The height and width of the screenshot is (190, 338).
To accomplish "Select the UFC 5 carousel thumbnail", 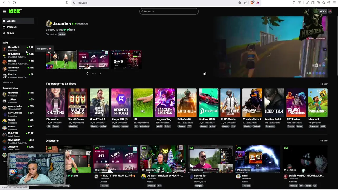I will 126,60.
